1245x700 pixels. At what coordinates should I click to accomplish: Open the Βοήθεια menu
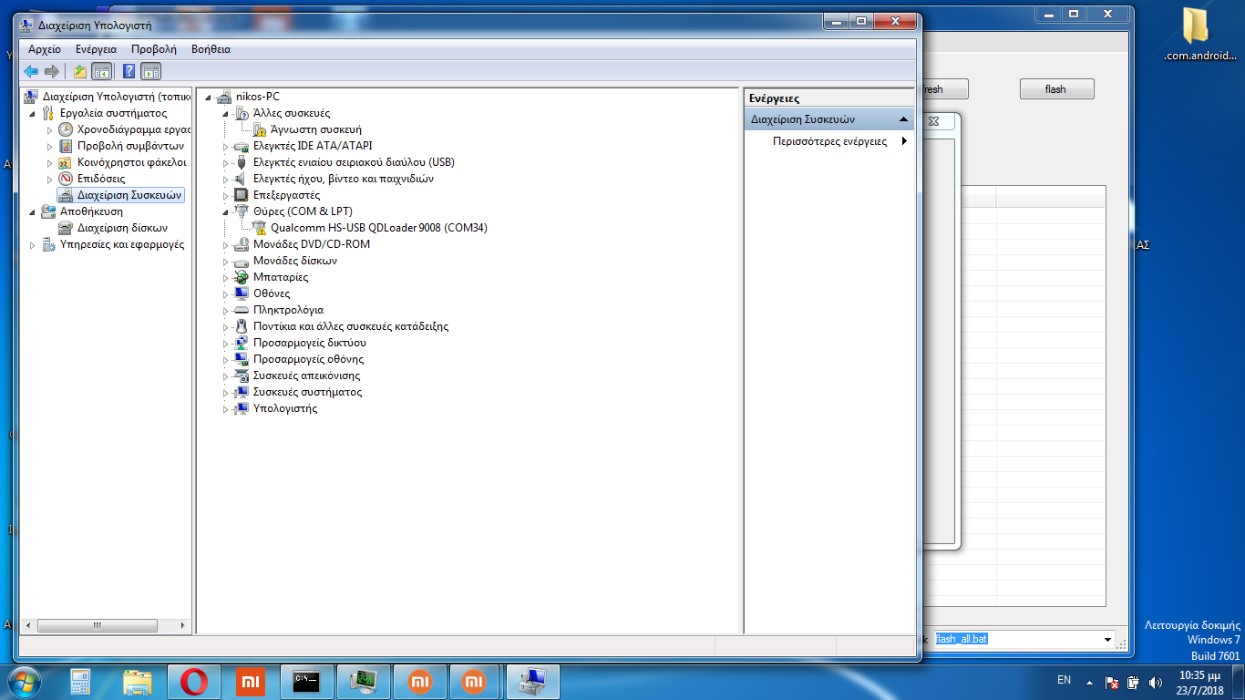(211, 49)
